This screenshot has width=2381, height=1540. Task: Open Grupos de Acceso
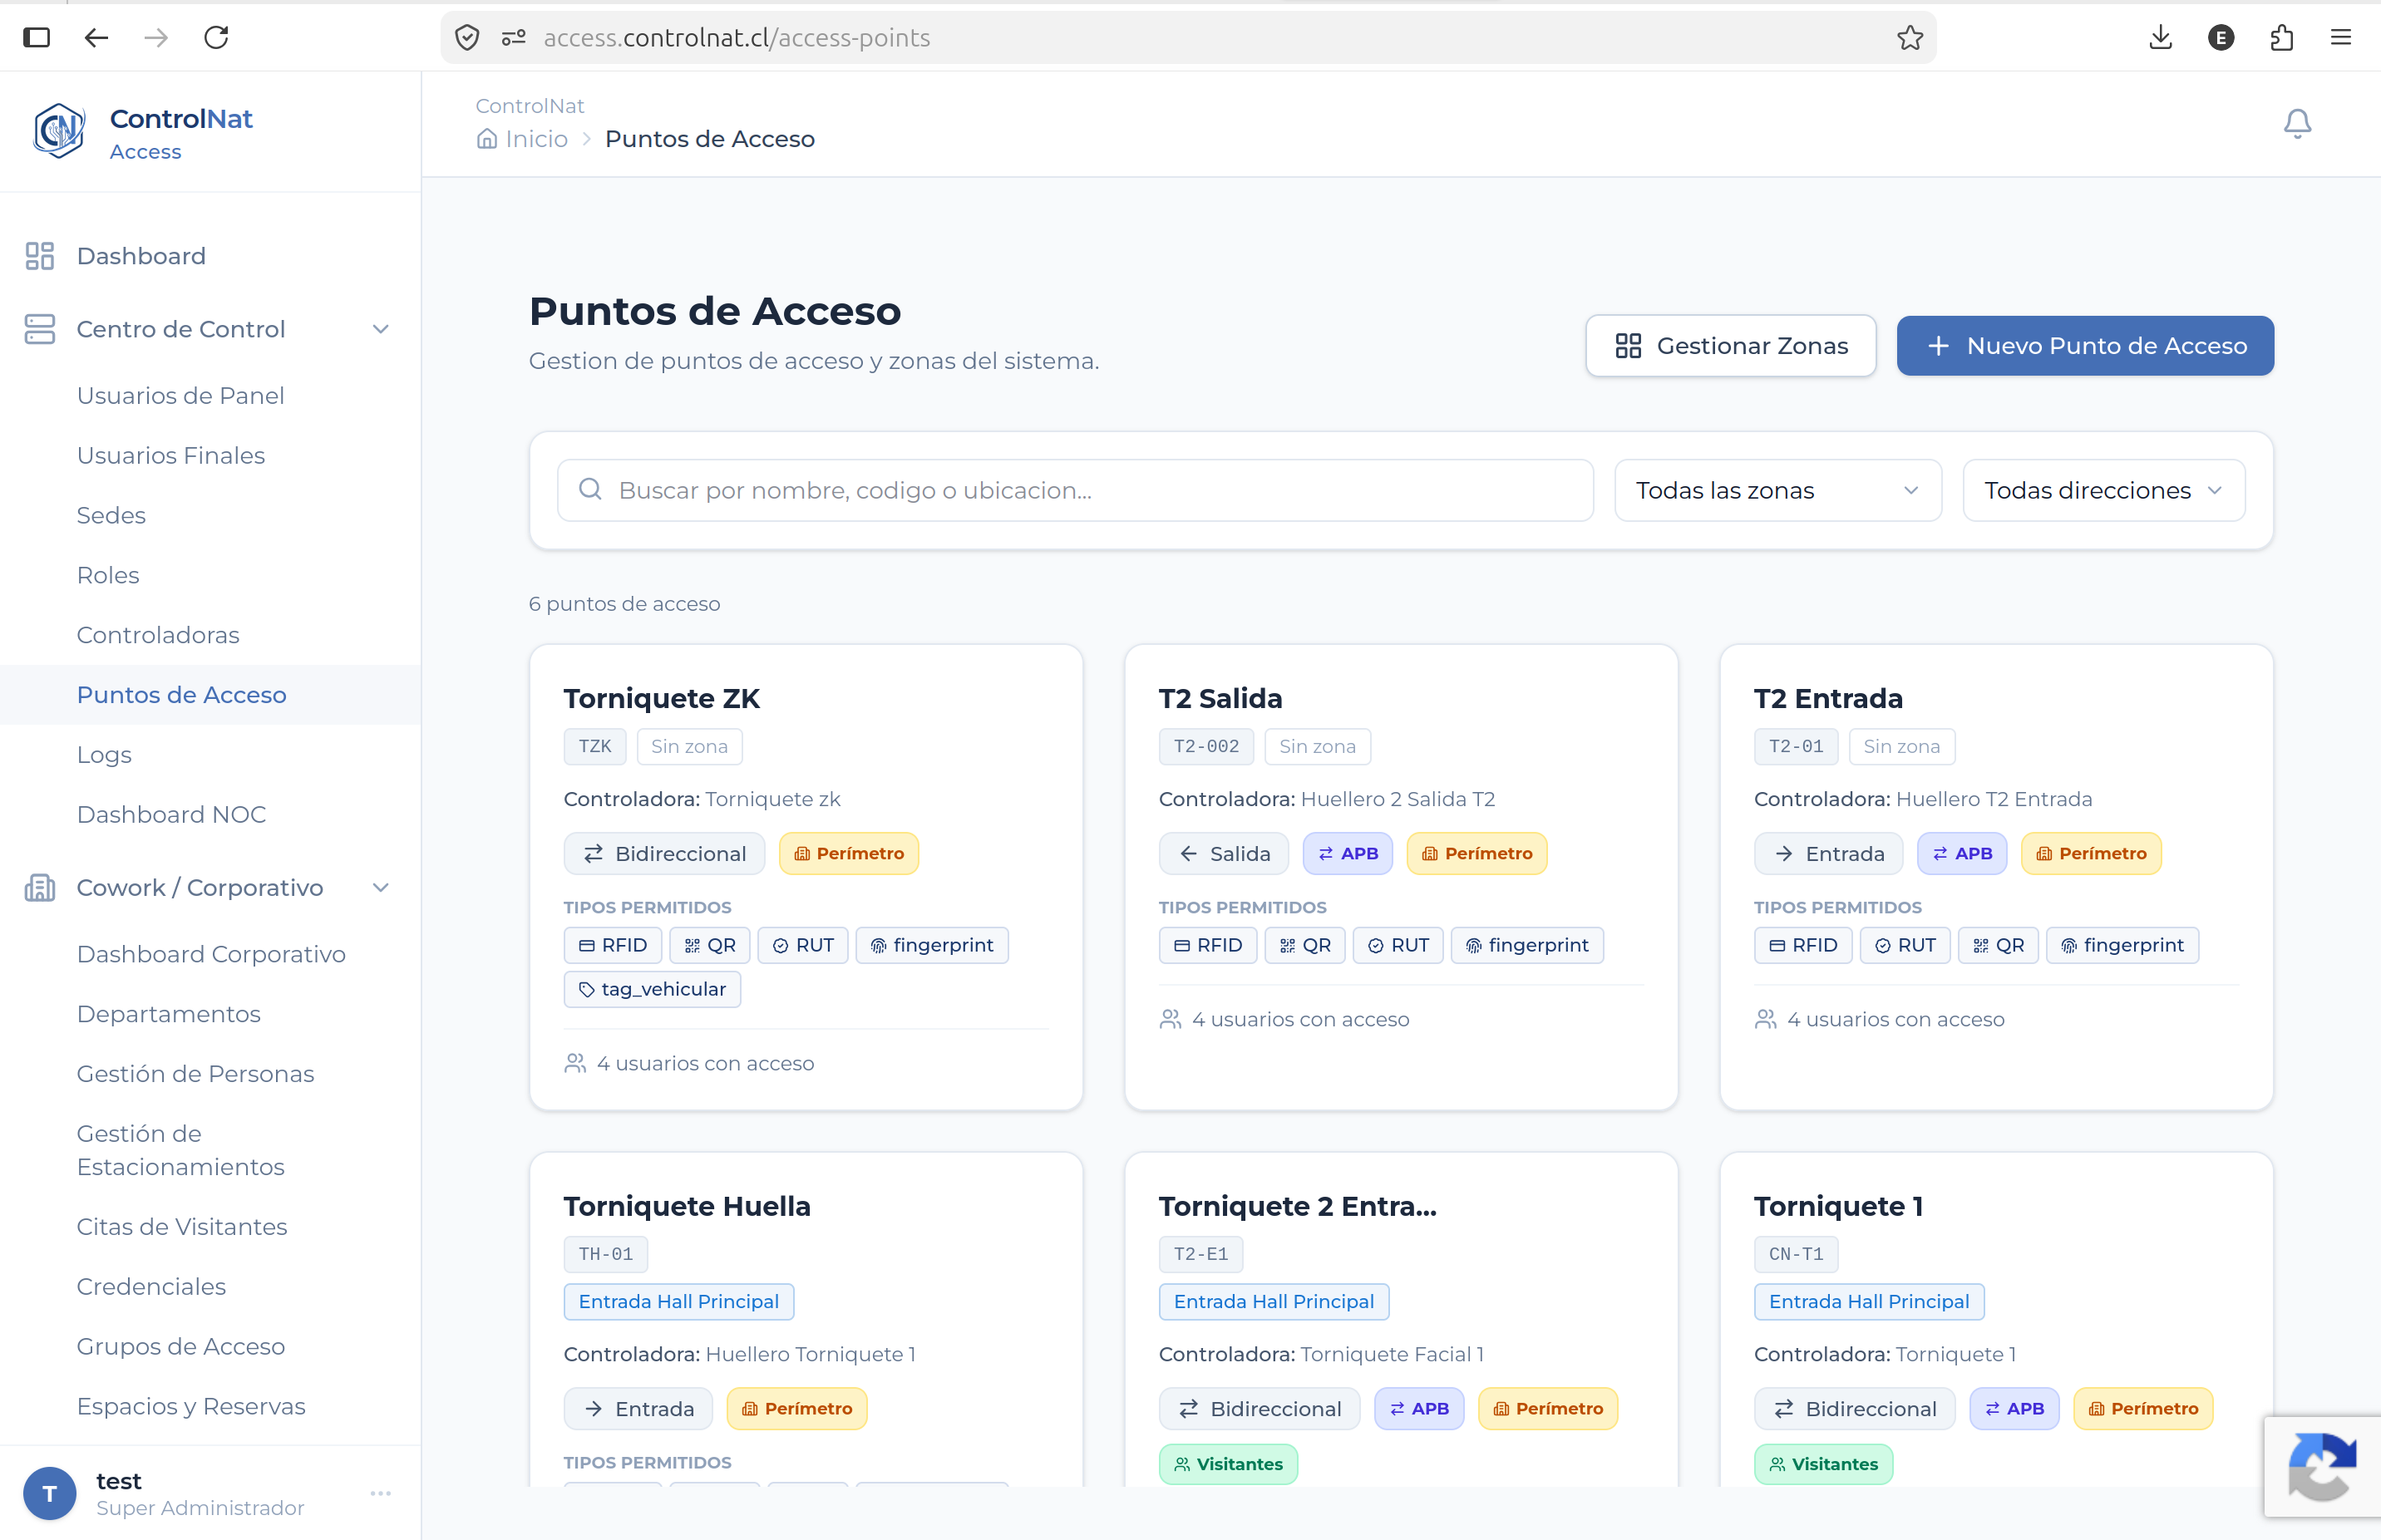[181, 1347]
